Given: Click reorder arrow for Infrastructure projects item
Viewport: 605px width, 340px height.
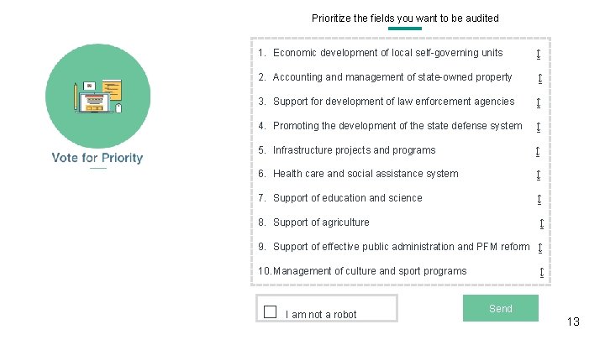Looking at the screenshot, I should (x=538, y=152).
